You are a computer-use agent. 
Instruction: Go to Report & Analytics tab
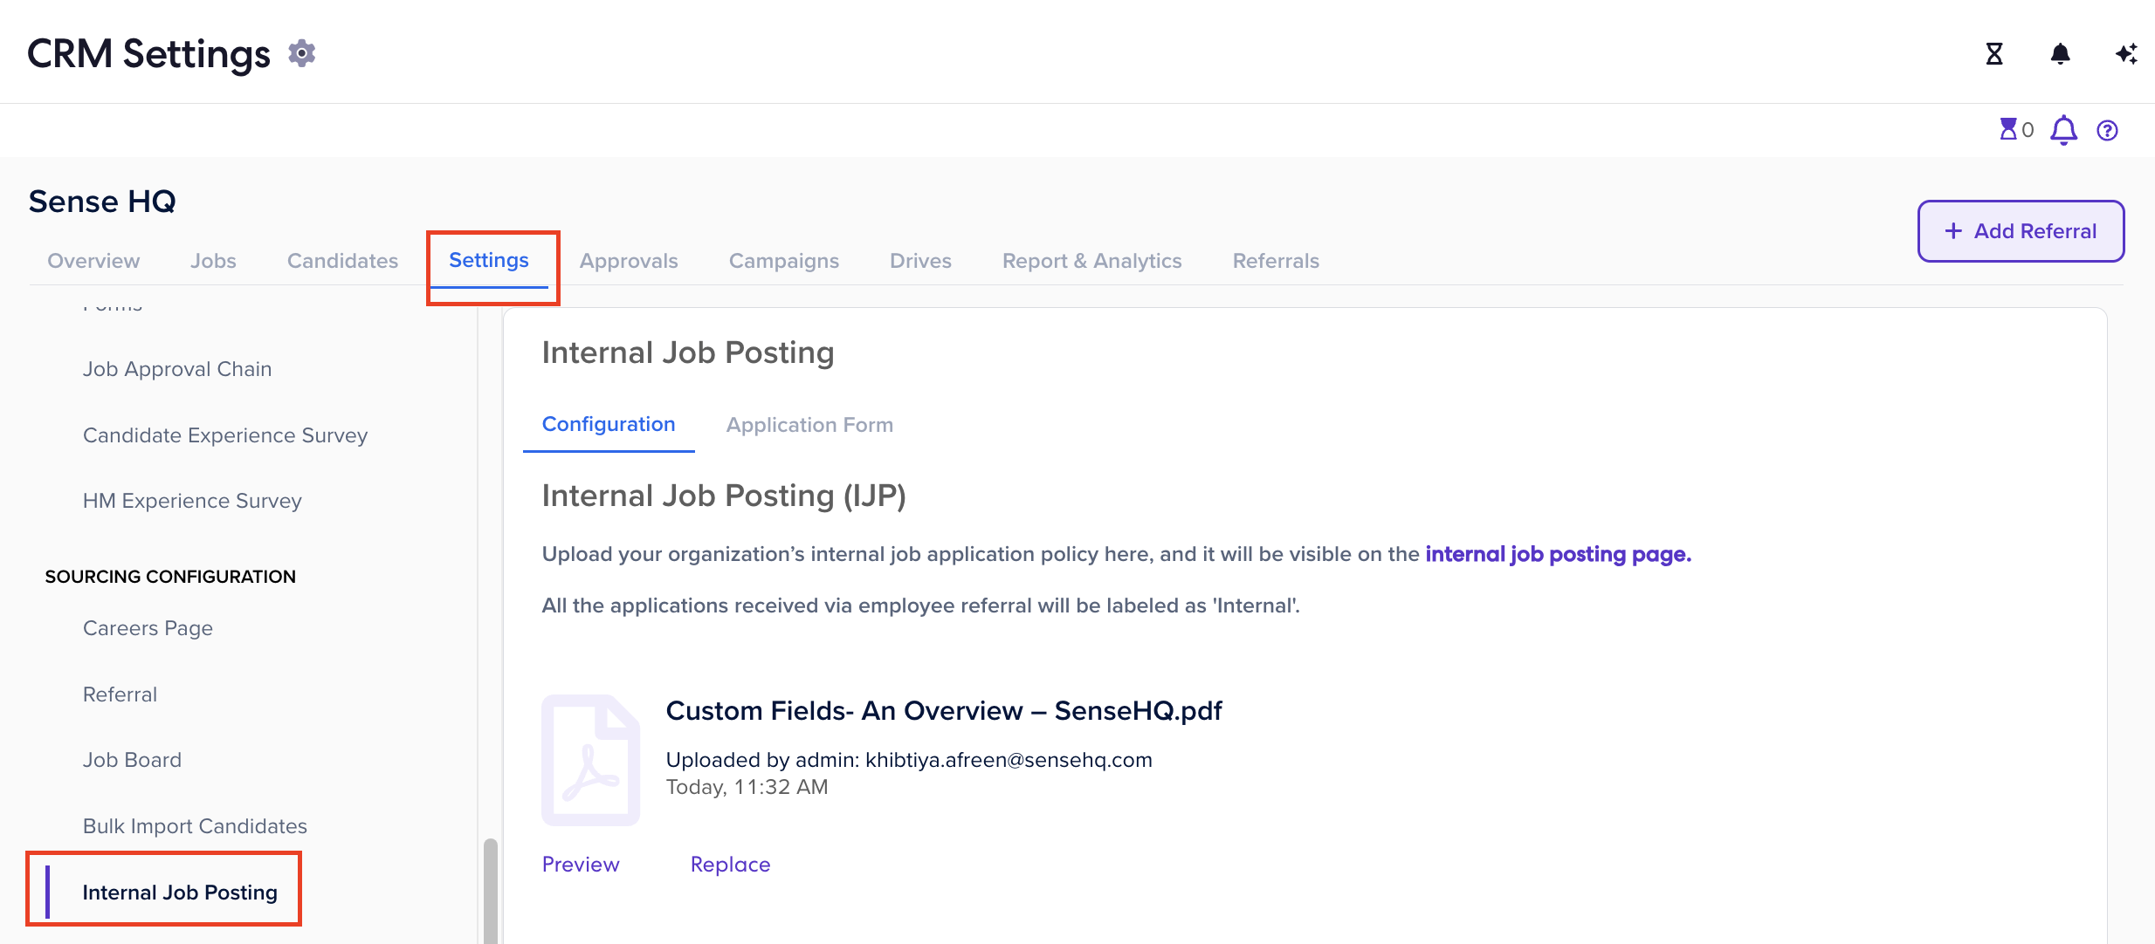1091,261
